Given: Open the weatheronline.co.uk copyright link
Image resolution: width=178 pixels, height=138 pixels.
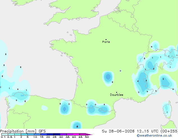Looking at the screenshot, I should [154, 135].
